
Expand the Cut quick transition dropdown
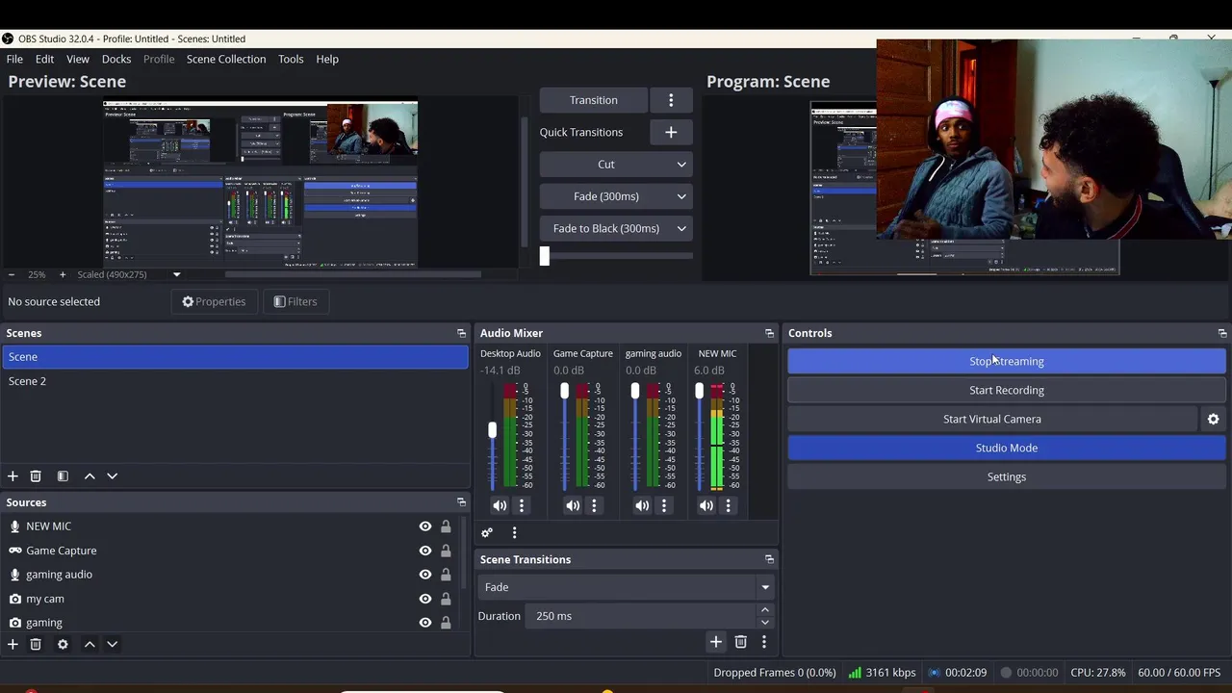pyautogui.click(x=681, y=165)
